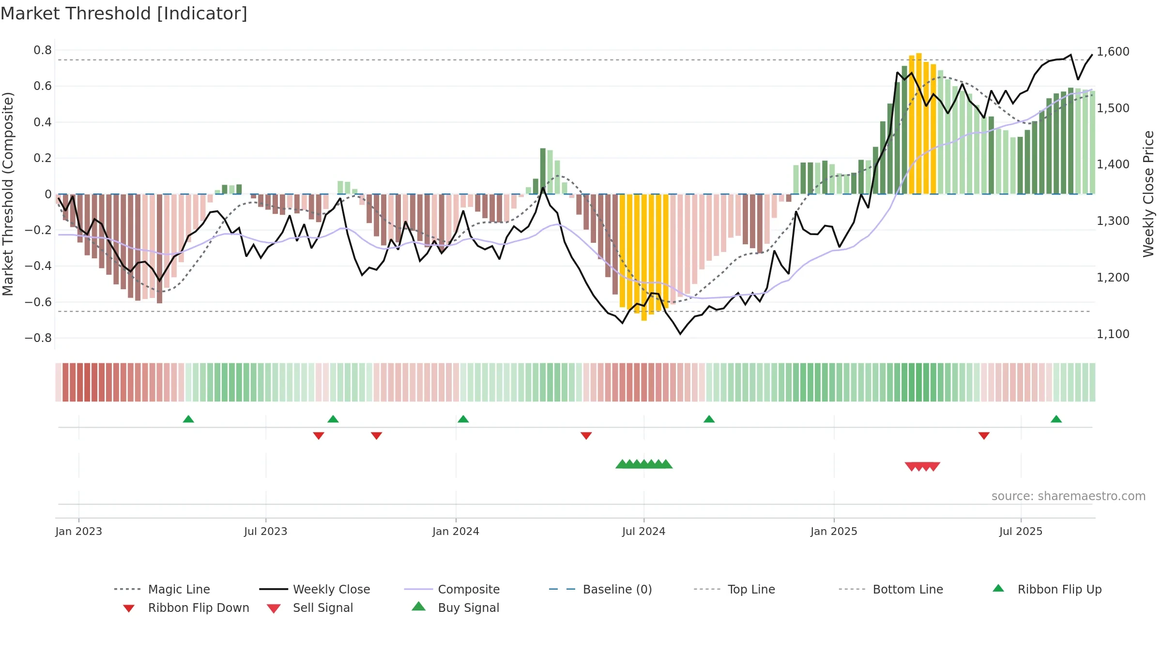Click the −0.8 left axis tick label
The height and width of the screenshot is (653, 1162).
(38, 338)
